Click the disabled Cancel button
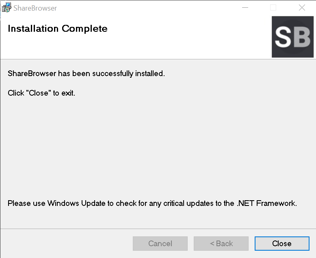The height and width of the screenshot is (258, 316). pyautogui.click(x=160, y=243)
